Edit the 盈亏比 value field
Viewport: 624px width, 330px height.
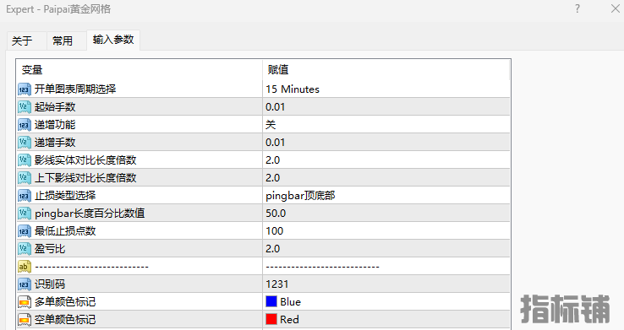pos(386,249)
